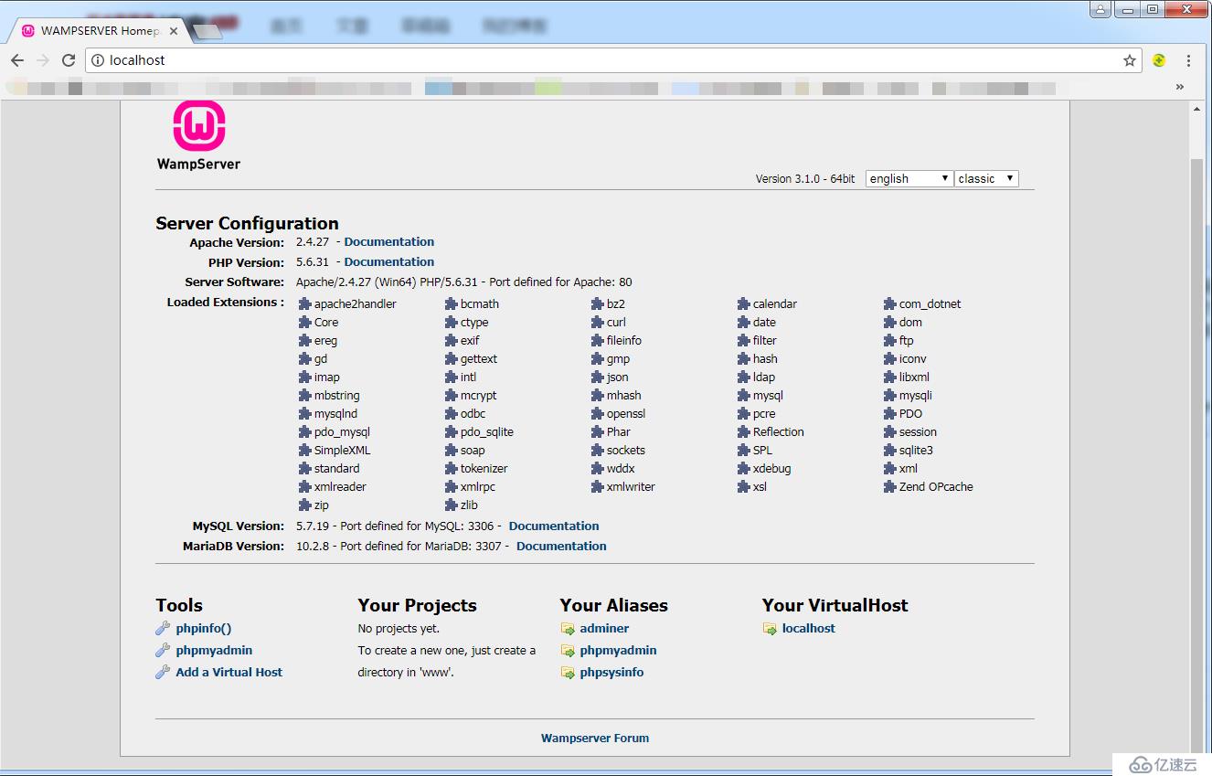1212x776 pixels.
Task: Click puzzle icon next to calendar
Action: 744,303
